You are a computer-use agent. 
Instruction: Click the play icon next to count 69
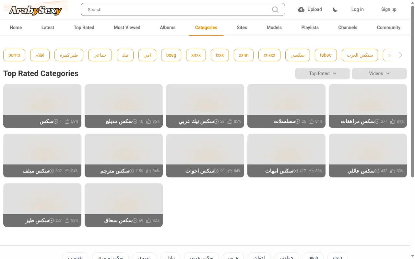tap(135, 220)
